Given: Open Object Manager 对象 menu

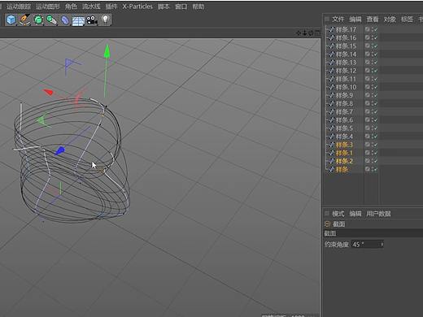Looking at the screenshot, I should tap(390, 19).
